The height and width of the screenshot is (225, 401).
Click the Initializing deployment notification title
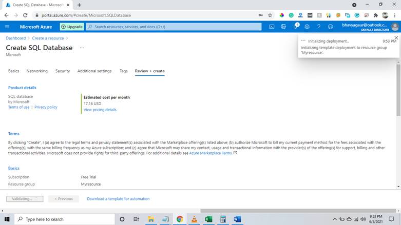pos(329,41)
